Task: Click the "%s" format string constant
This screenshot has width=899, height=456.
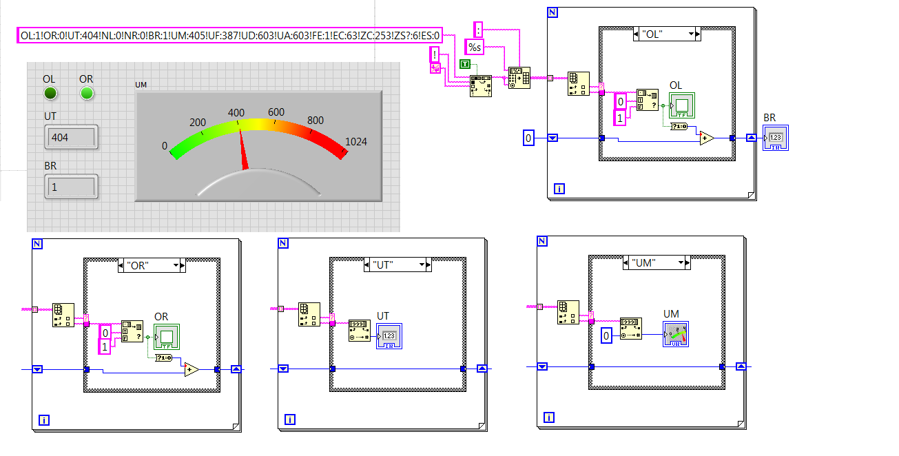Action: [475, 48]
